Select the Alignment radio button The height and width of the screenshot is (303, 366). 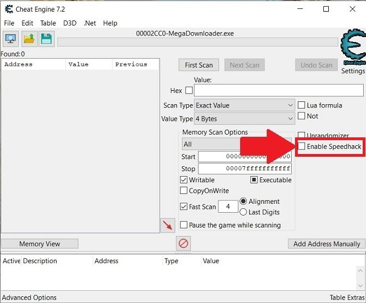pos(243,201)
